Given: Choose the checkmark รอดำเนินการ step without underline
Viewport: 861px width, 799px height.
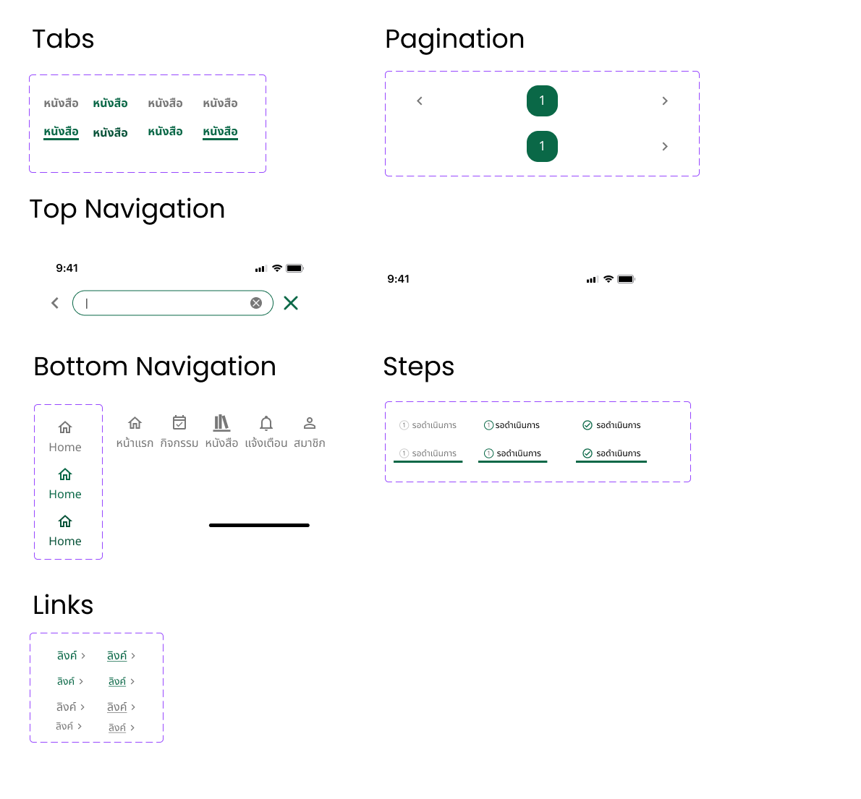Looking at the screenshot, I should tap(611, 425).
